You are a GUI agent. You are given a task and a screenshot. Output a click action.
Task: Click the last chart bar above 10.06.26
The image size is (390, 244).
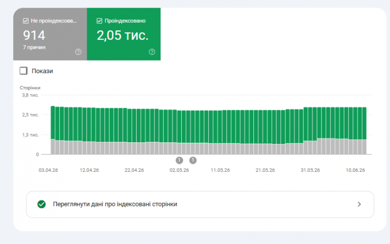tap(365, 131)
